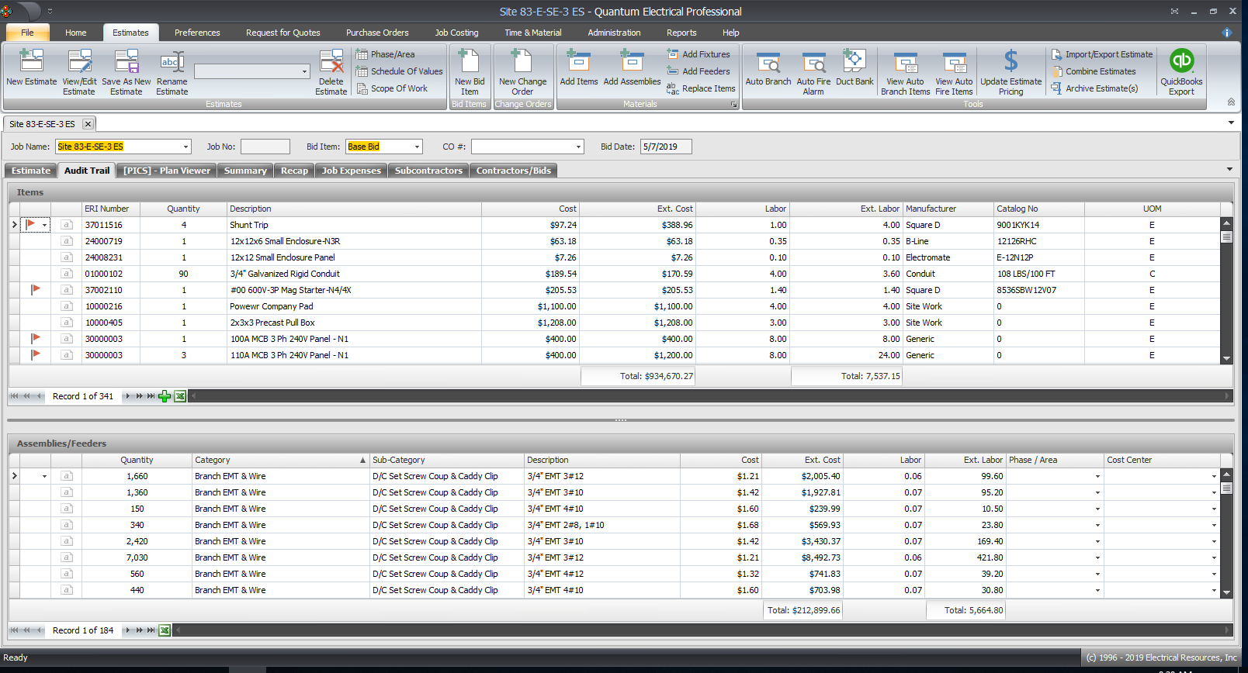Launch the Auto Branch tool
This screenshot has width=1248, height=673.
tap(768, 62)
